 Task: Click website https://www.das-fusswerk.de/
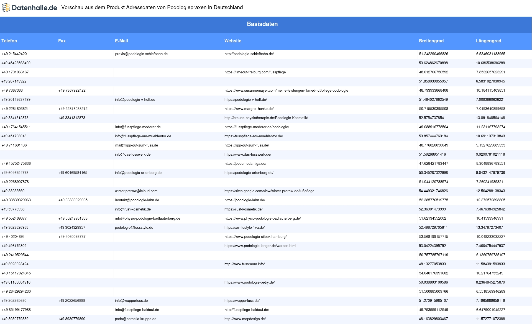[x=248, y=155]
